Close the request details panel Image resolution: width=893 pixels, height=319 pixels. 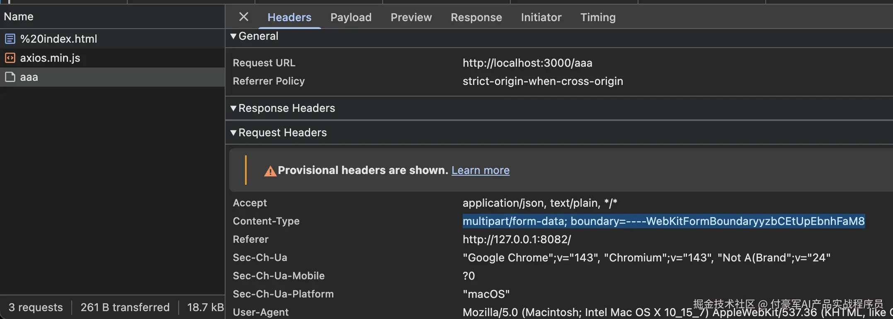click(x=244, y=17)
